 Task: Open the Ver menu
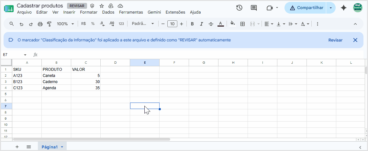click(x=55, y=12)
